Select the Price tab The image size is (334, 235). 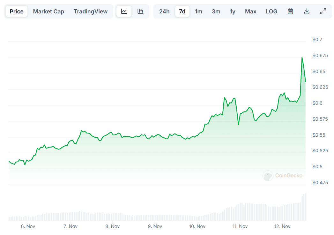(x=17, y=11)
